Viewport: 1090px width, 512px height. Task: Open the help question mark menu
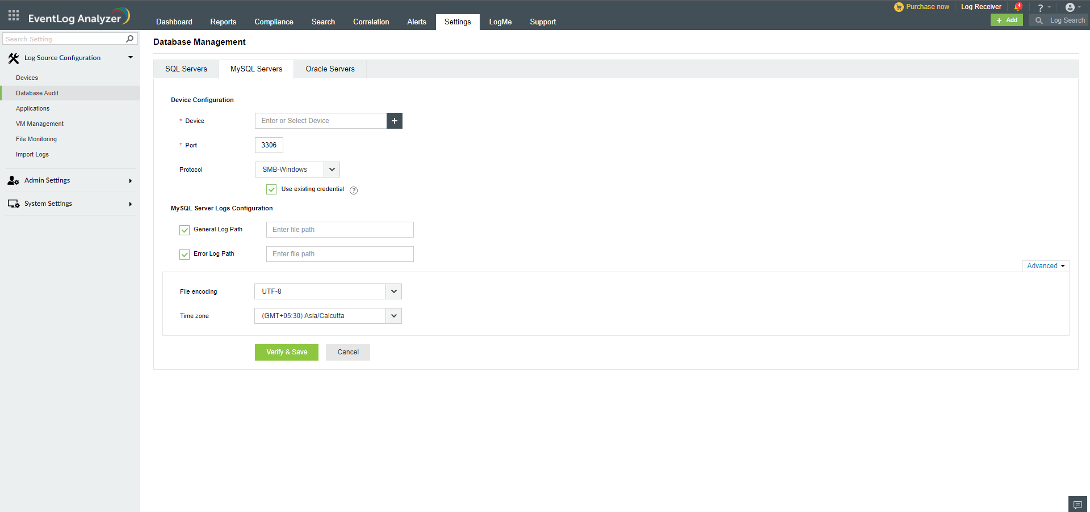[x=1040, y=7]
